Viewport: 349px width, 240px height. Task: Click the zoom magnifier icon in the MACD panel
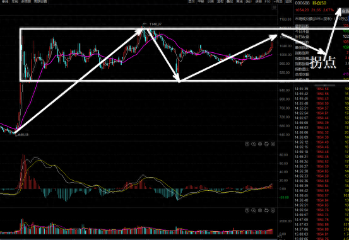(253, 144)
